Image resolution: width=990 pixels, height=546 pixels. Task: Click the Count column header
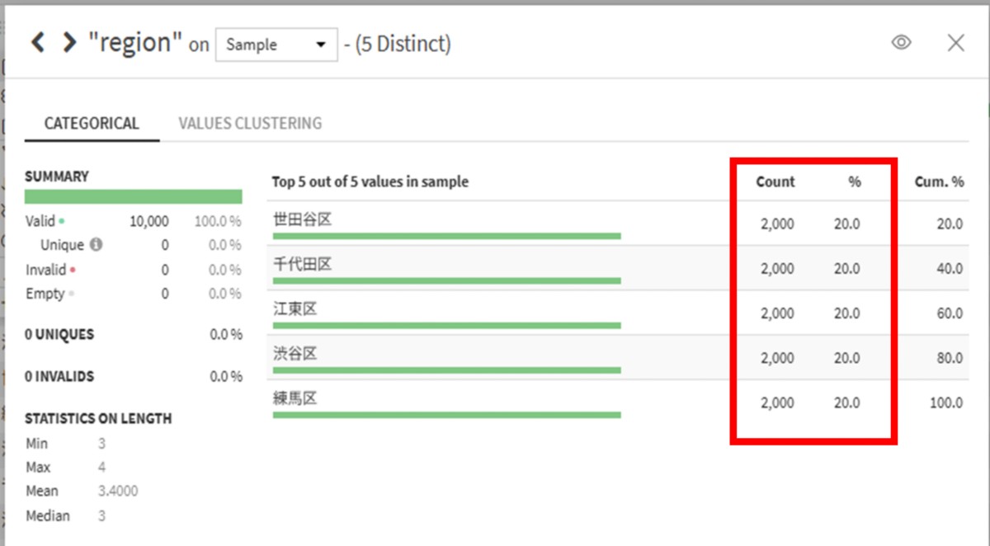coord(775,181)
